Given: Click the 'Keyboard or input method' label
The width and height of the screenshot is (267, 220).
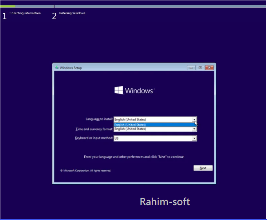Looking at the screenshot, I should [94, 138].
